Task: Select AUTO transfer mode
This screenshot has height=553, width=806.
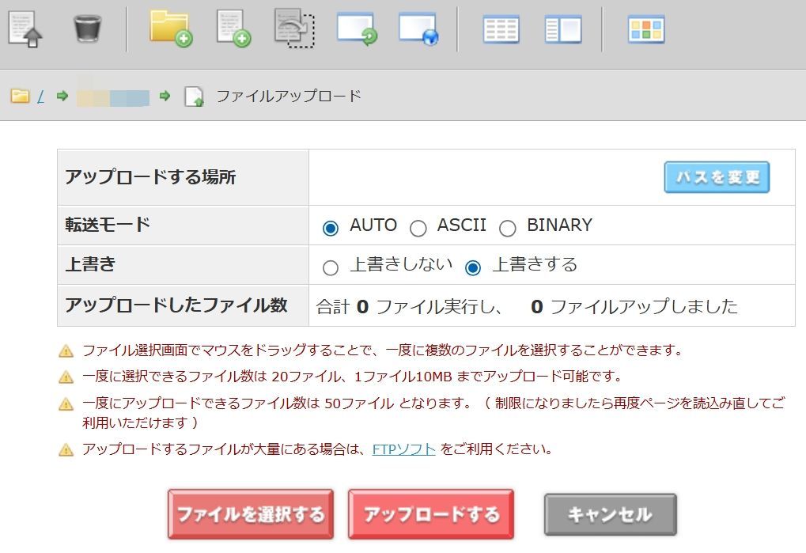Action: (x=330, y=228)
